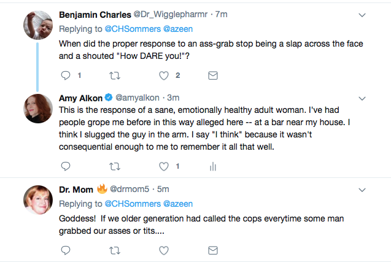Like Dr. Mom's tweet

tap(164, 250)
